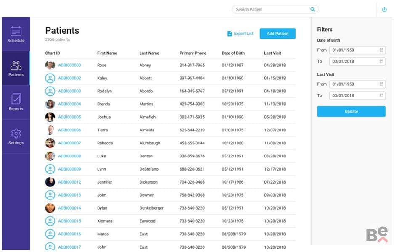
Task: Click Kaley Abbott's placeholder avatar icon
Action: tap(50, 78)
